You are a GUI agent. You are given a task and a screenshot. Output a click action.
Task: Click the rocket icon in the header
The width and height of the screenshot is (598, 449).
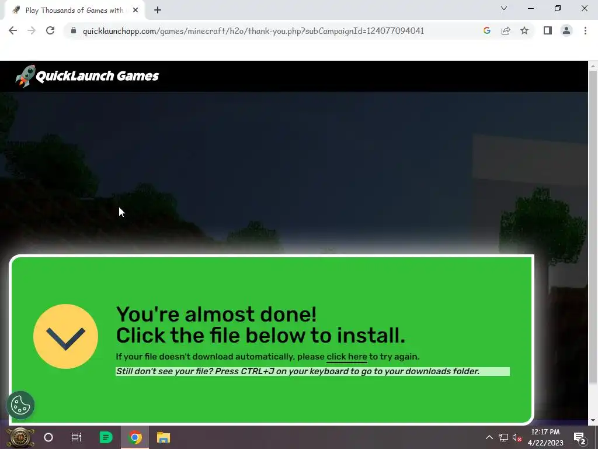pyautogui.click(x=25, y=76)
